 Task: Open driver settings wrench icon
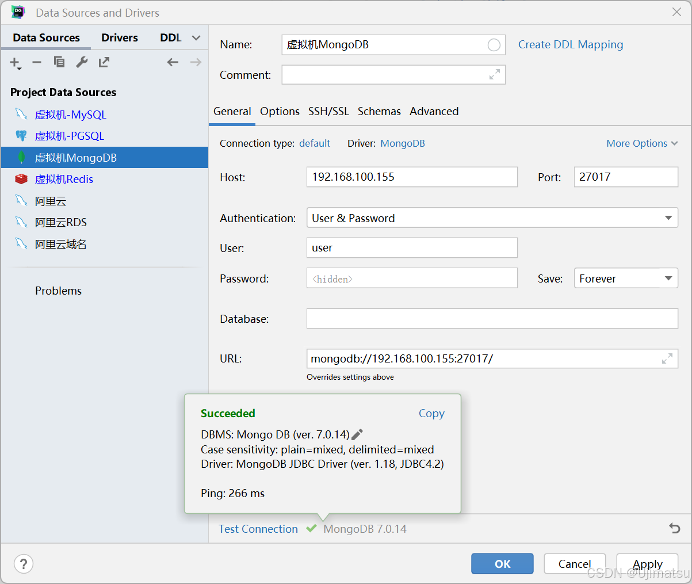(x=82, y=62)
